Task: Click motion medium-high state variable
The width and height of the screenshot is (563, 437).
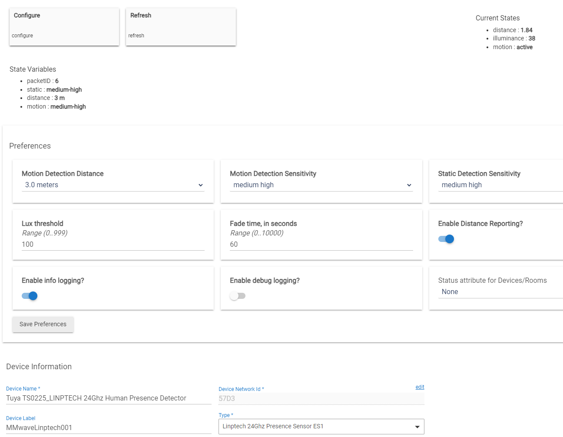Action: click(x=56, y=106)
